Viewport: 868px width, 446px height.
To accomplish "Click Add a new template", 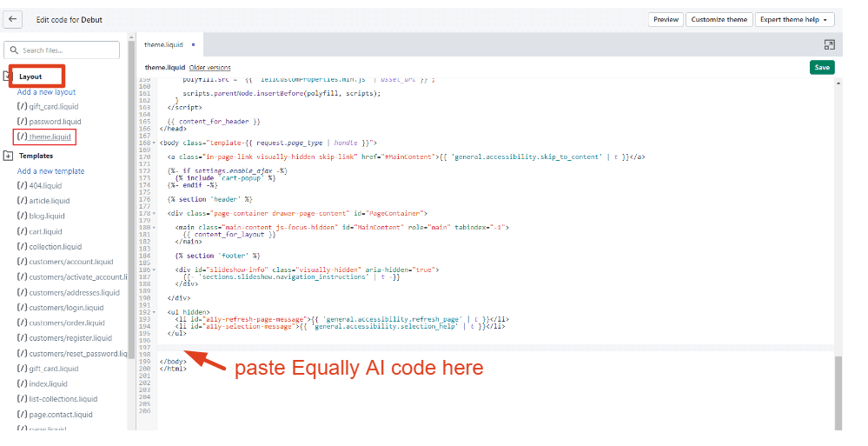I will pyautogui.click(x=50, y=171).
